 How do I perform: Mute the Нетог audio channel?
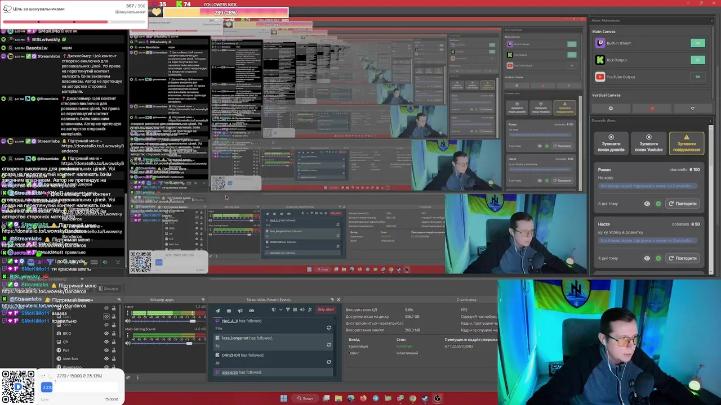click(128, 321)
